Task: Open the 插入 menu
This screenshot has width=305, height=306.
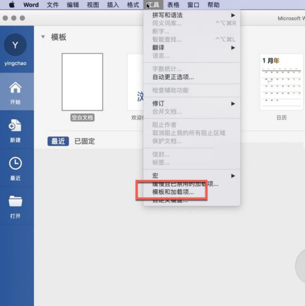Action: tap(113, 5)
